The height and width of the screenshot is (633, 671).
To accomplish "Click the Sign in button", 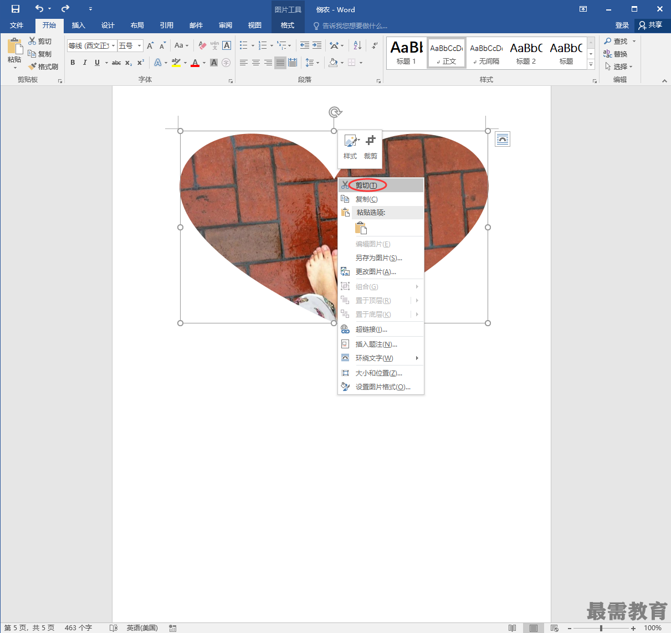I will tap(622, 25).
